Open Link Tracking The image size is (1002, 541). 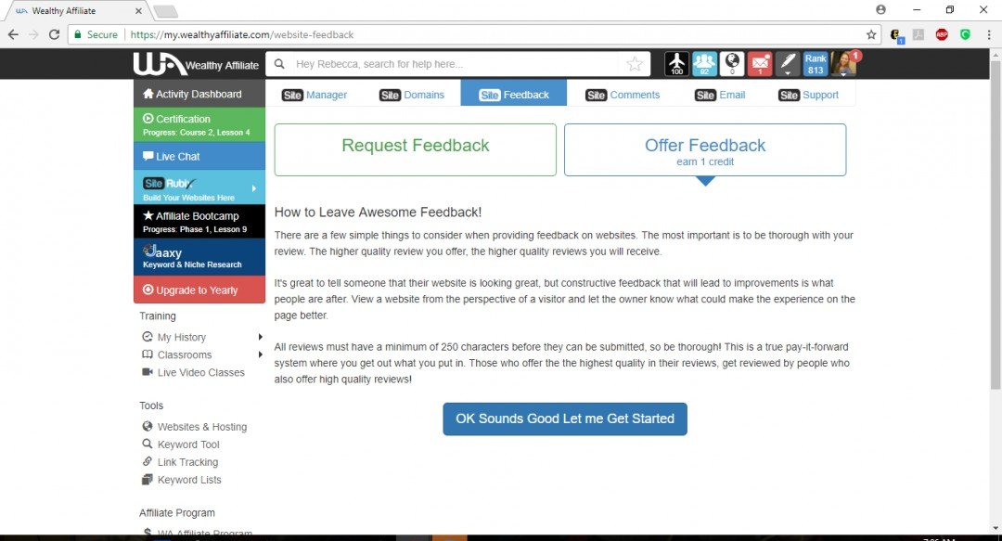point(187,462)
